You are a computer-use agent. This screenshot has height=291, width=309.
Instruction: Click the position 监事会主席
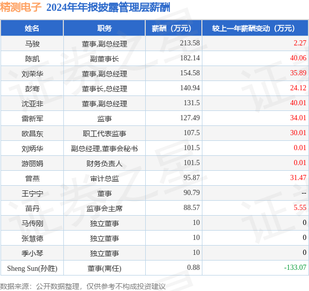coord(104,208)
